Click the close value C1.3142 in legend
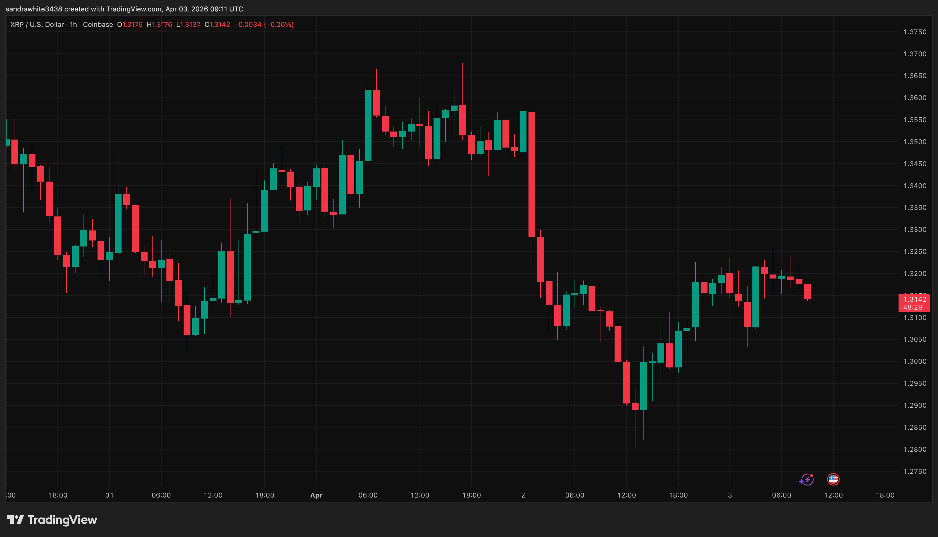 tap(217, 25)
